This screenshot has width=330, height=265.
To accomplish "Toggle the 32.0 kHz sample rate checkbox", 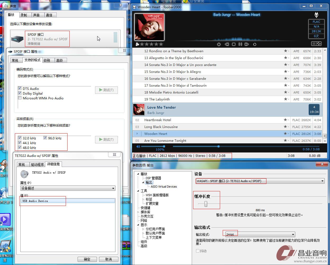I will coord(20,138).
